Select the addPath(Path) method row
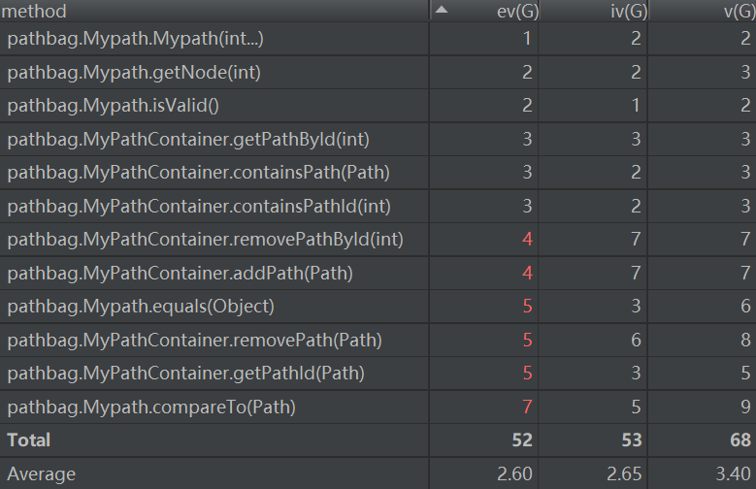Viewport: 756px width, 489px height. (180, 274)
